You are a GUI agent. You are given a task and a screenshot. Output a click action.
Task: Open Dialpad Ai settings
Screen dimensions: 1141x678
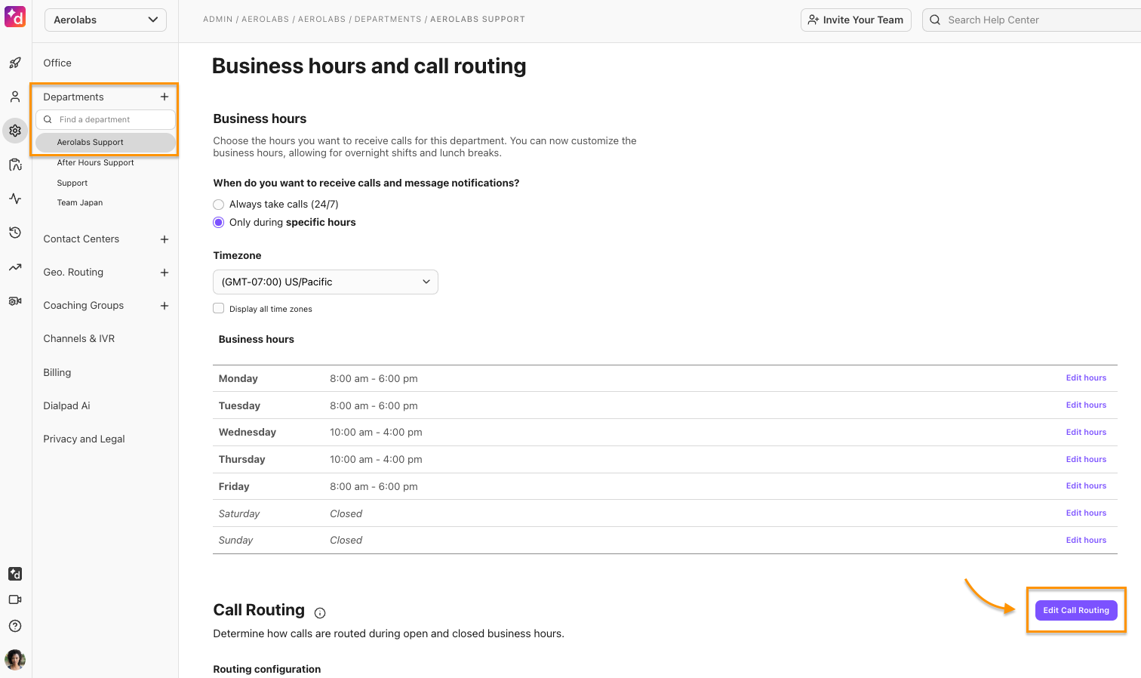[x=66, y=405]
